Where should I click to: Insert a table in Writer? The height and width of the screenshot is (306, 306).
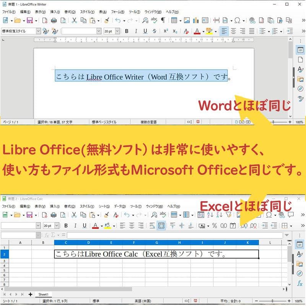[x=174, y=20]
